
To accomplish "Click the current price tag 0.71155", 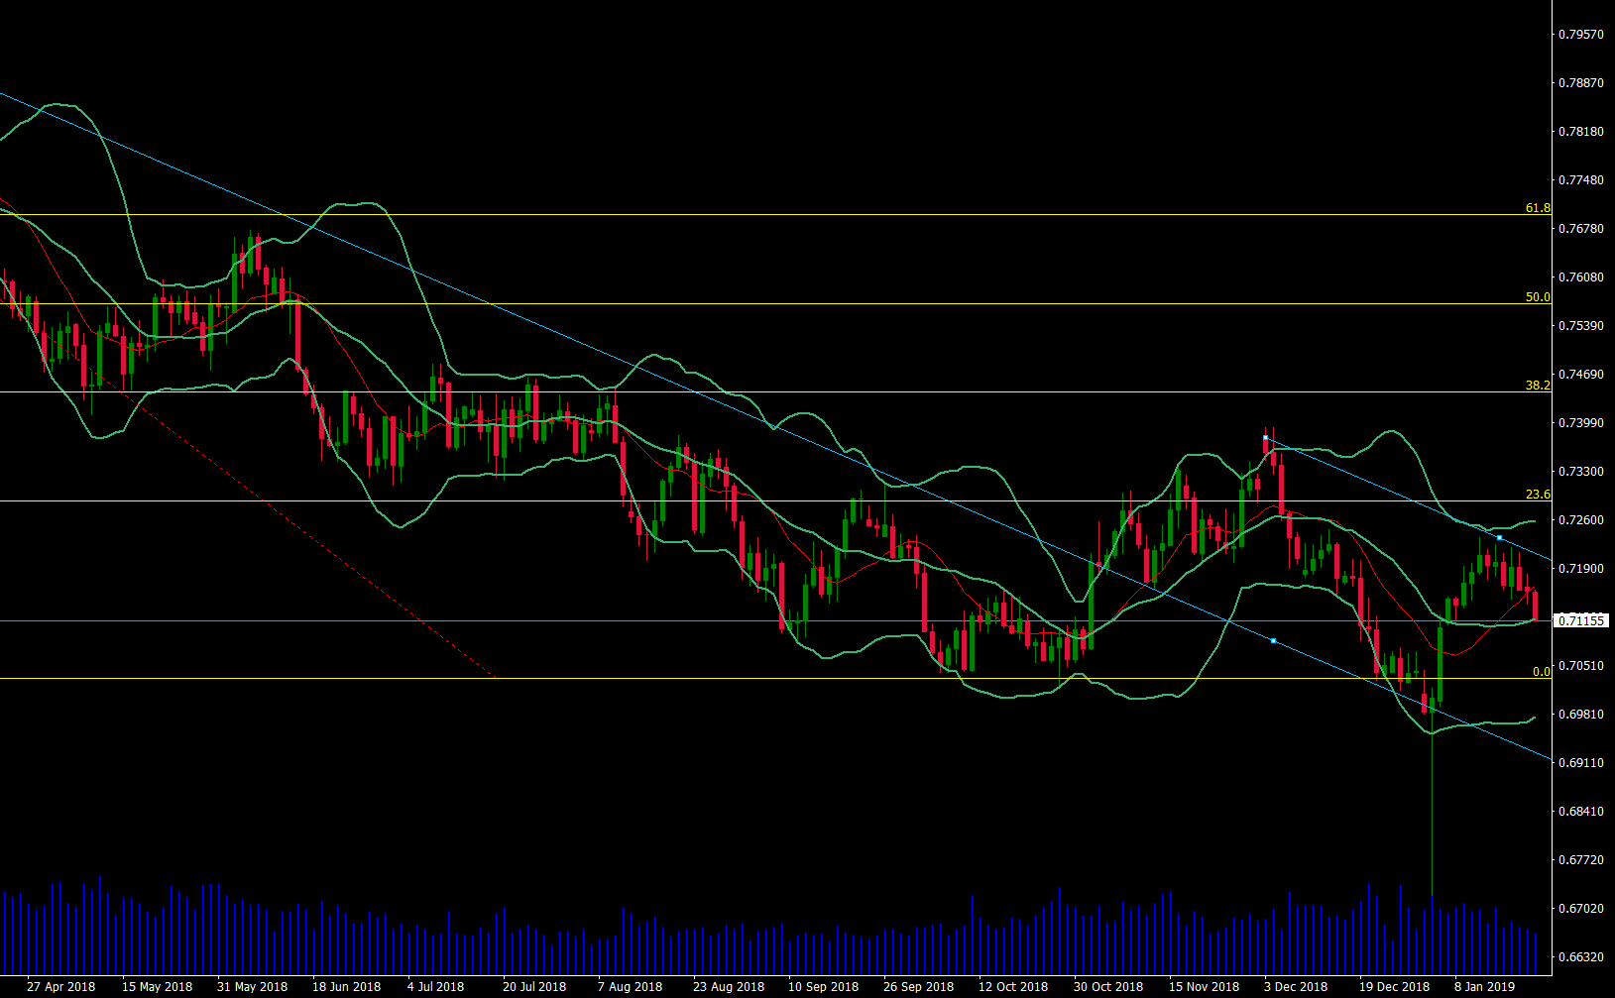I will (1581, 620).
